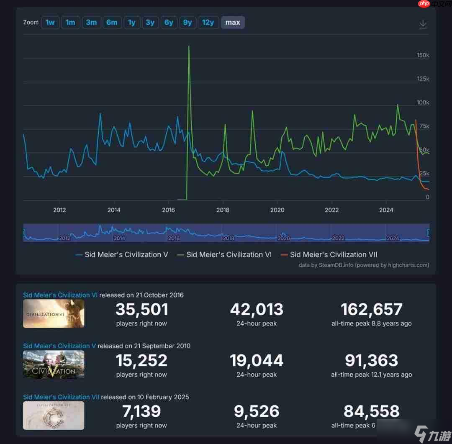This screenshot has height=444, width=452.
Task: Click the 42,013 24-hour peak value
Action: coord(257,309)
